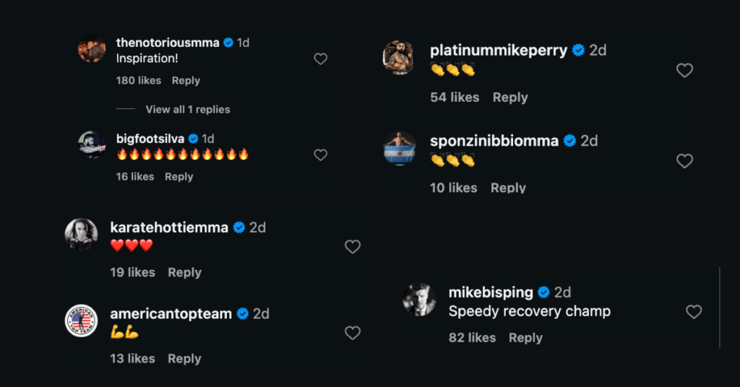
Task: Like bigfootsilva's fire emoji comment
Action: pos(321,155)
